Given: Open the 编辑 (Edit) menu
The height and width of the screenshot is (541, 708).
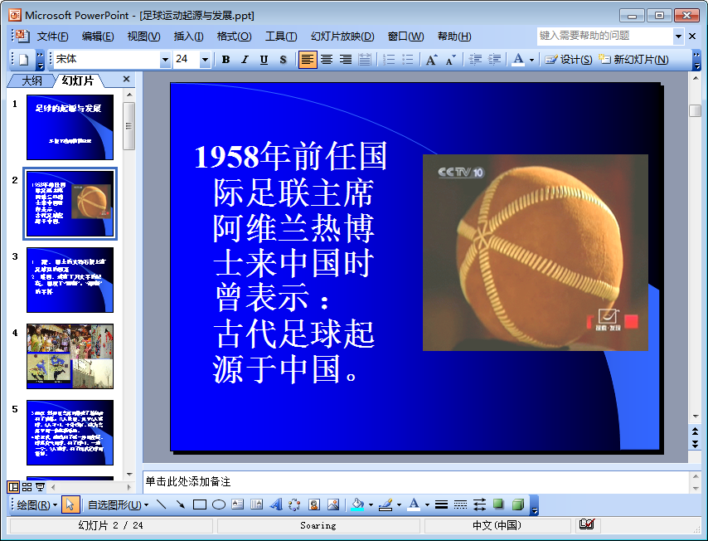Looking at the screenshot, I should point(98,37).
